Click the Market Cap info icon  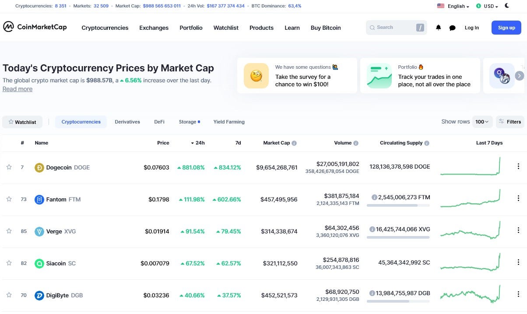coord(294,143)
